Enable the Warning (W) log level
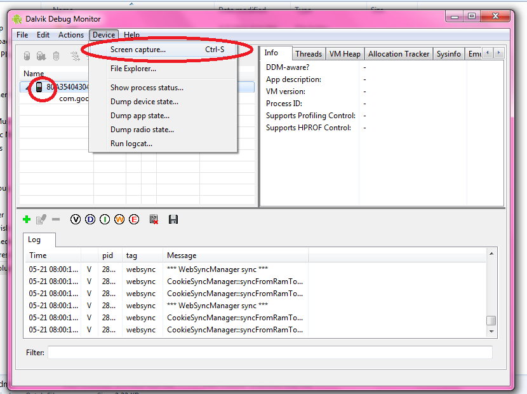 [x=119, y=219]
